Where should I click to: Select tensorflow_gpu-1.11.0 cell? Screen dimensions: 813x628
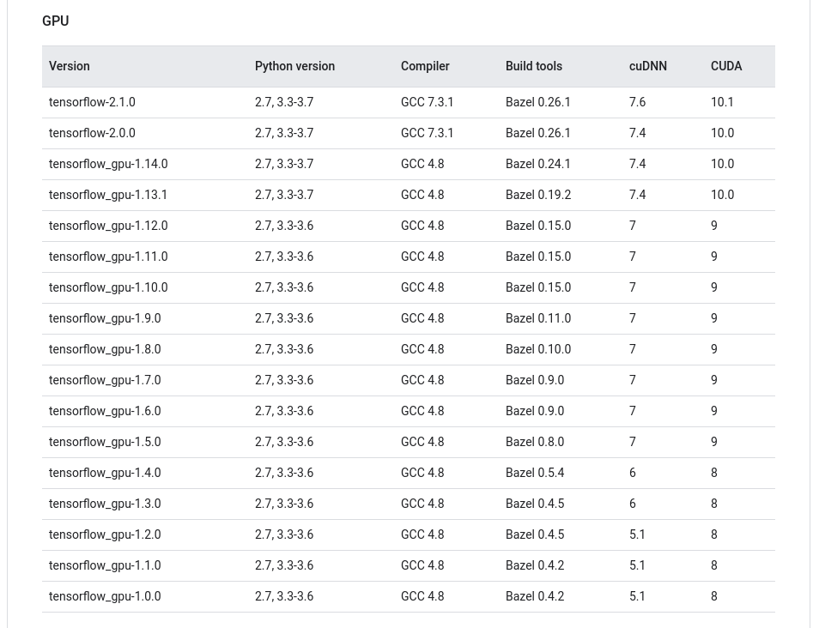click(108, 257)
